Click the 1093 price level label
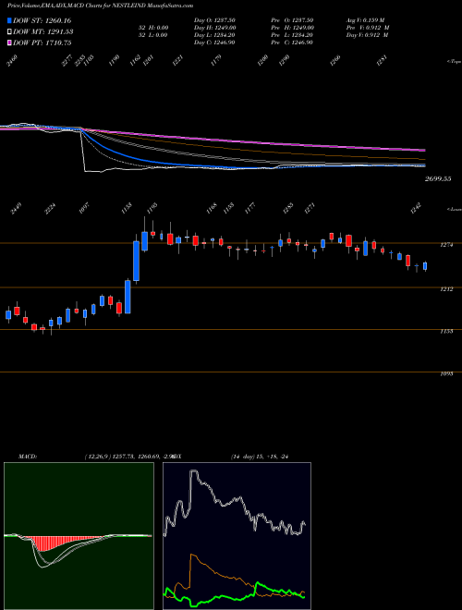This screenshot has height=610, width=462. [447, 373]
